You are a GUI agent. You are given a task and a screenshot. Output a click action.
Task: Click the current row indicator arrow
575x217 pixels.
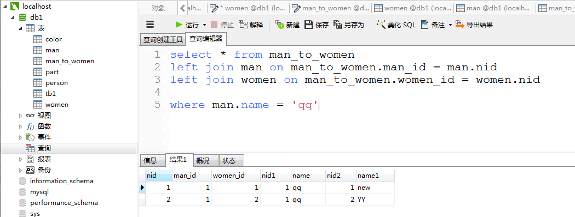tap(142, 188)
